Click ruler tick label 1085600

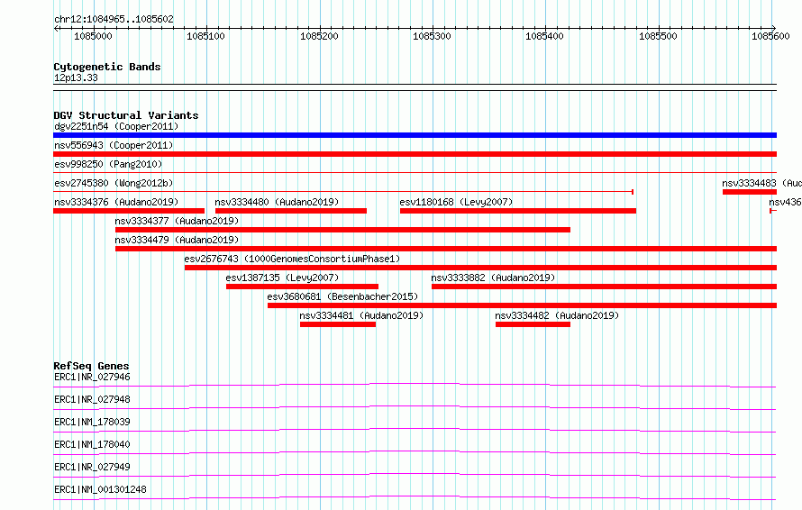click(x=770, y=36)
